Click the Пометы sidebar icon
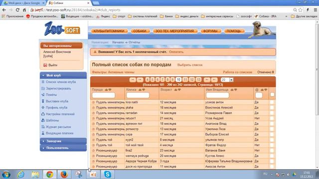The height and width of the screenshot is (179, 319). (43, 95)
